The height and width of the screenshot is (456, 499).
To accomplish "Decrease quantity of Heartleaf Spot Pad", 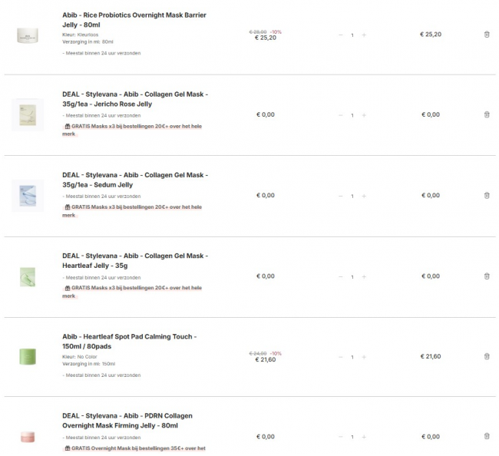I will tap(341, 357).
